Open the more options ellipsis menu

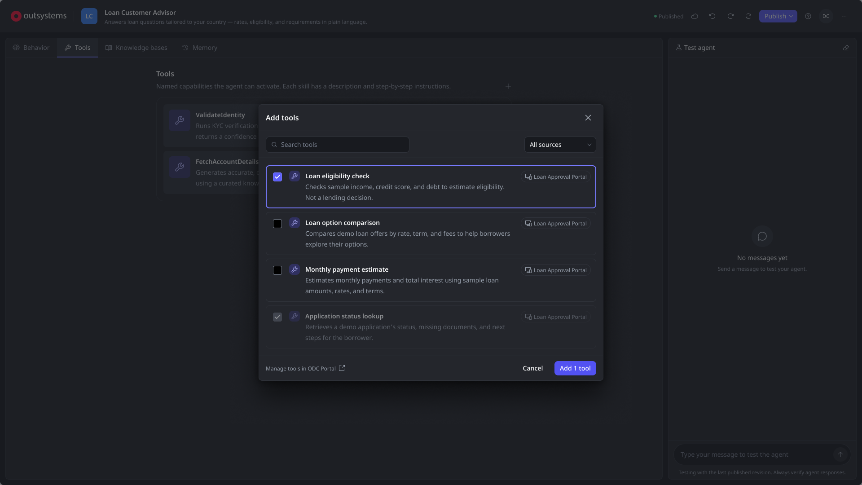pos(844,16)
